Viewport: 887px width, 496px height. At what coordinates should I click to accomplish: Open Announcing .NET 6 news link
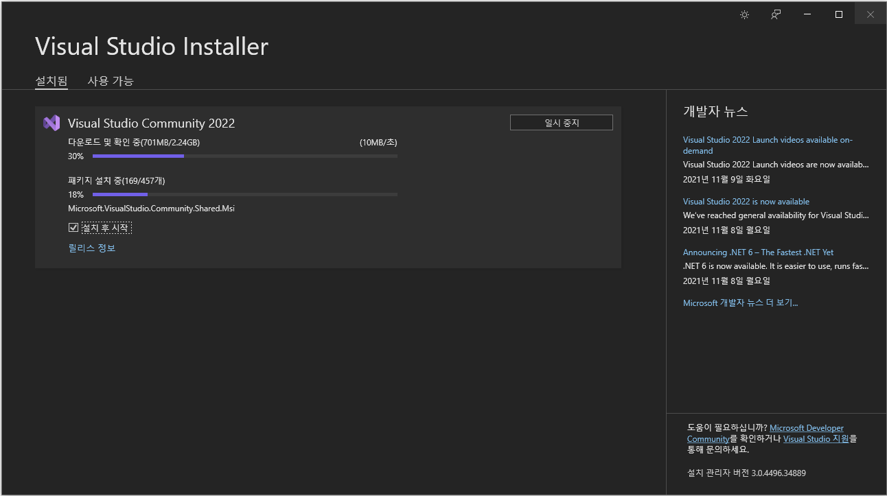[x=759, y=252]
